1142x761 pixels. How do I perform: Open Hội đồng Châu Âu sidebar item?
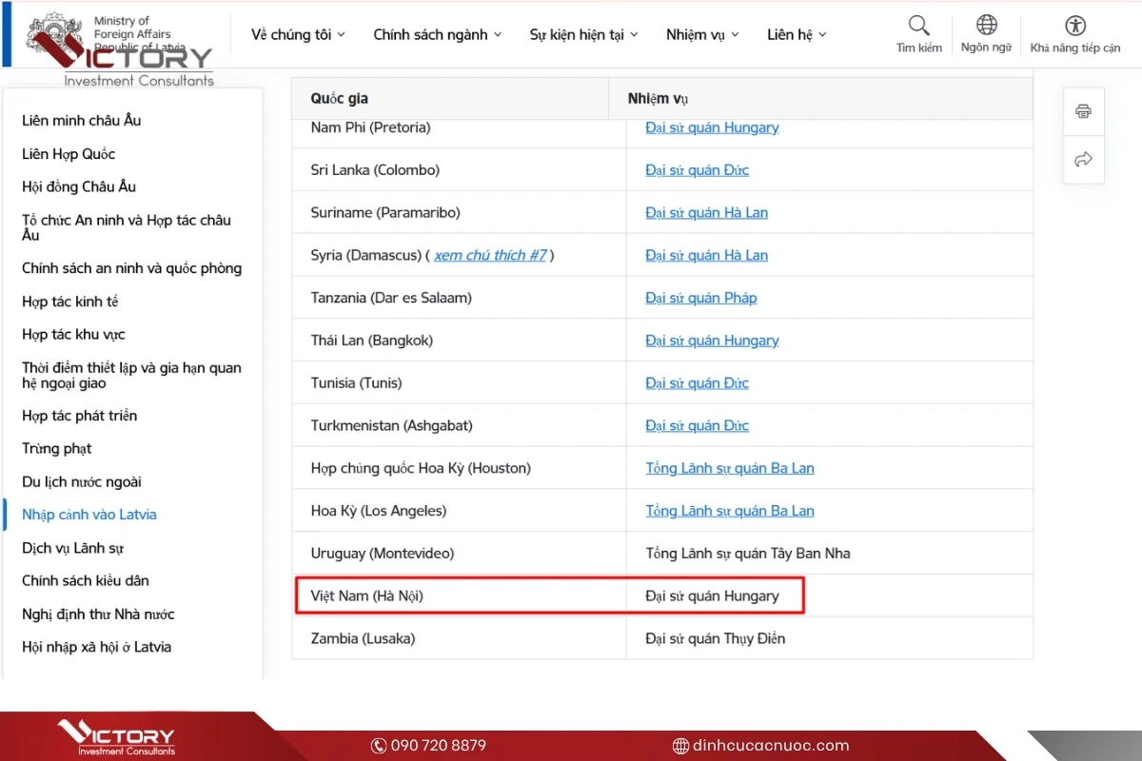(x=79, y=186)
